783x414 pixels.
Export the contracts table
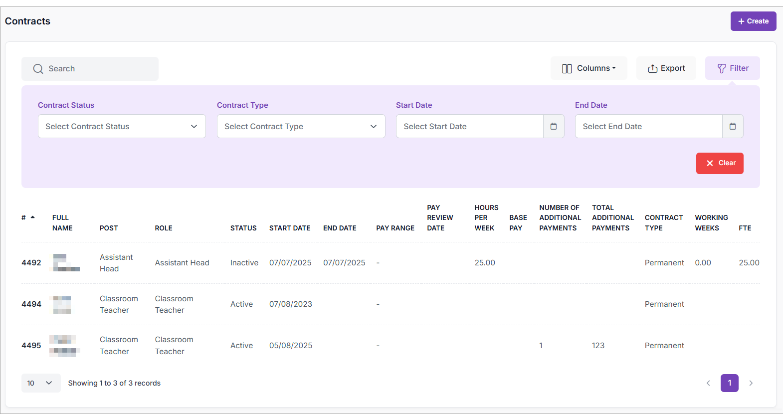tap(666, 68)
